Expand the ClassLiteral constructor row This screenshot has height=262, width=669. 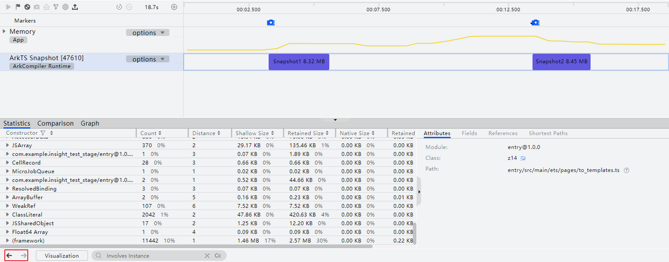[7, 215]
